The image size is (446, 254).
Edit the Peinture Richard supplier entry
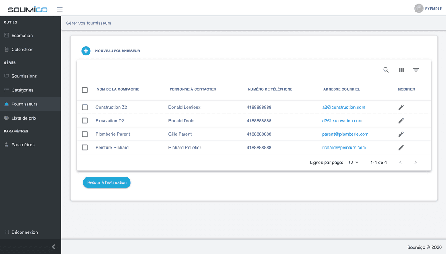401,147
